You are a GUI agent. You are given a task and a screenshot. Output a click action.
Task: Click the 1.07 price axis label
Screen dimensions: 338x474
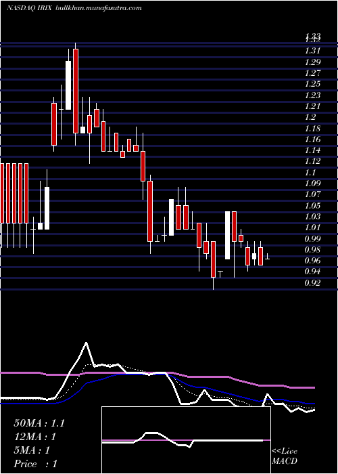click(312, 194)
